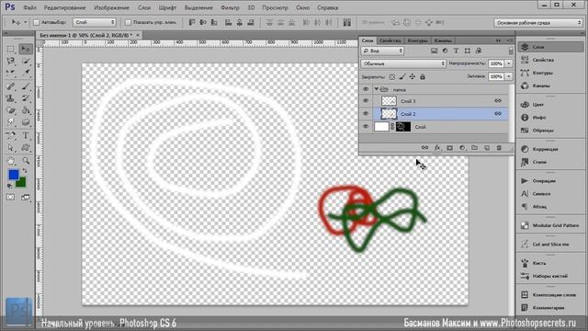This screenshot has width=588, height=331.
Task: Open the Файл menu
Action: (30, 7)
